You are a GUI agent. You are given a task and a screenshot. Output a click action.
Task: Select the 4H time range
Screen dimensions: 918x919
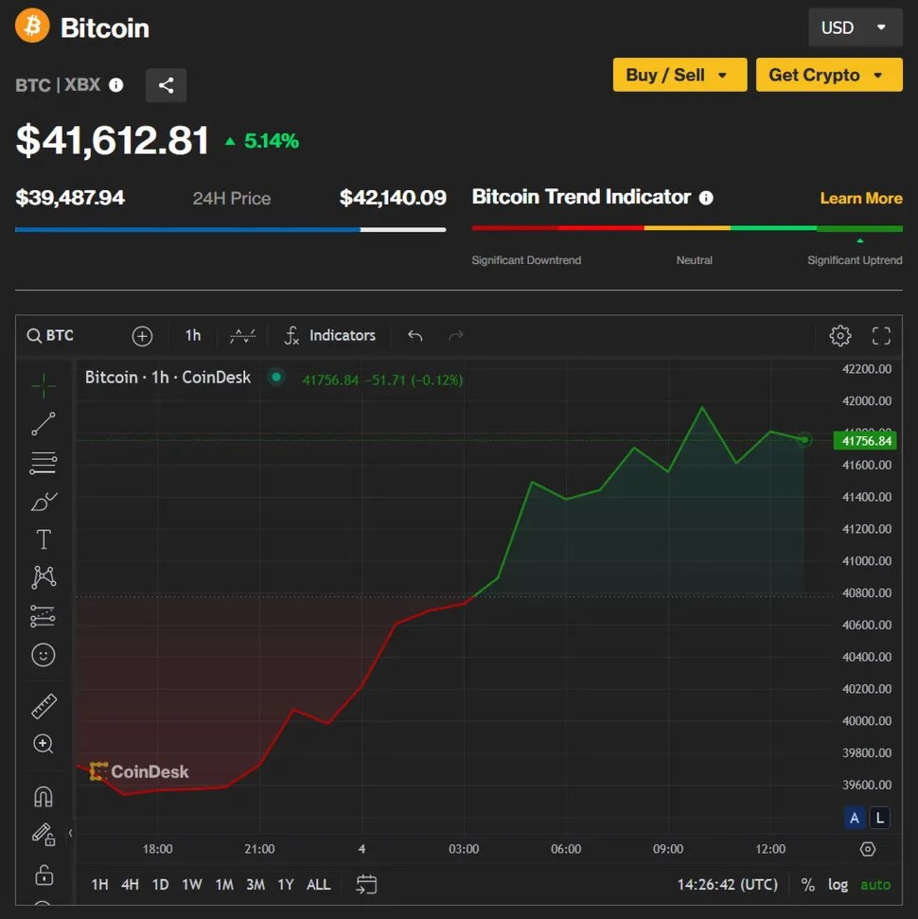pyautogui.click(x=131, y=884)
